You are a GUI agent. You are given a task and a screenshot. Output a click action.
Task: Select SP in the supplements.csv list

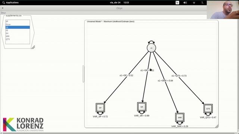point(18,22)
